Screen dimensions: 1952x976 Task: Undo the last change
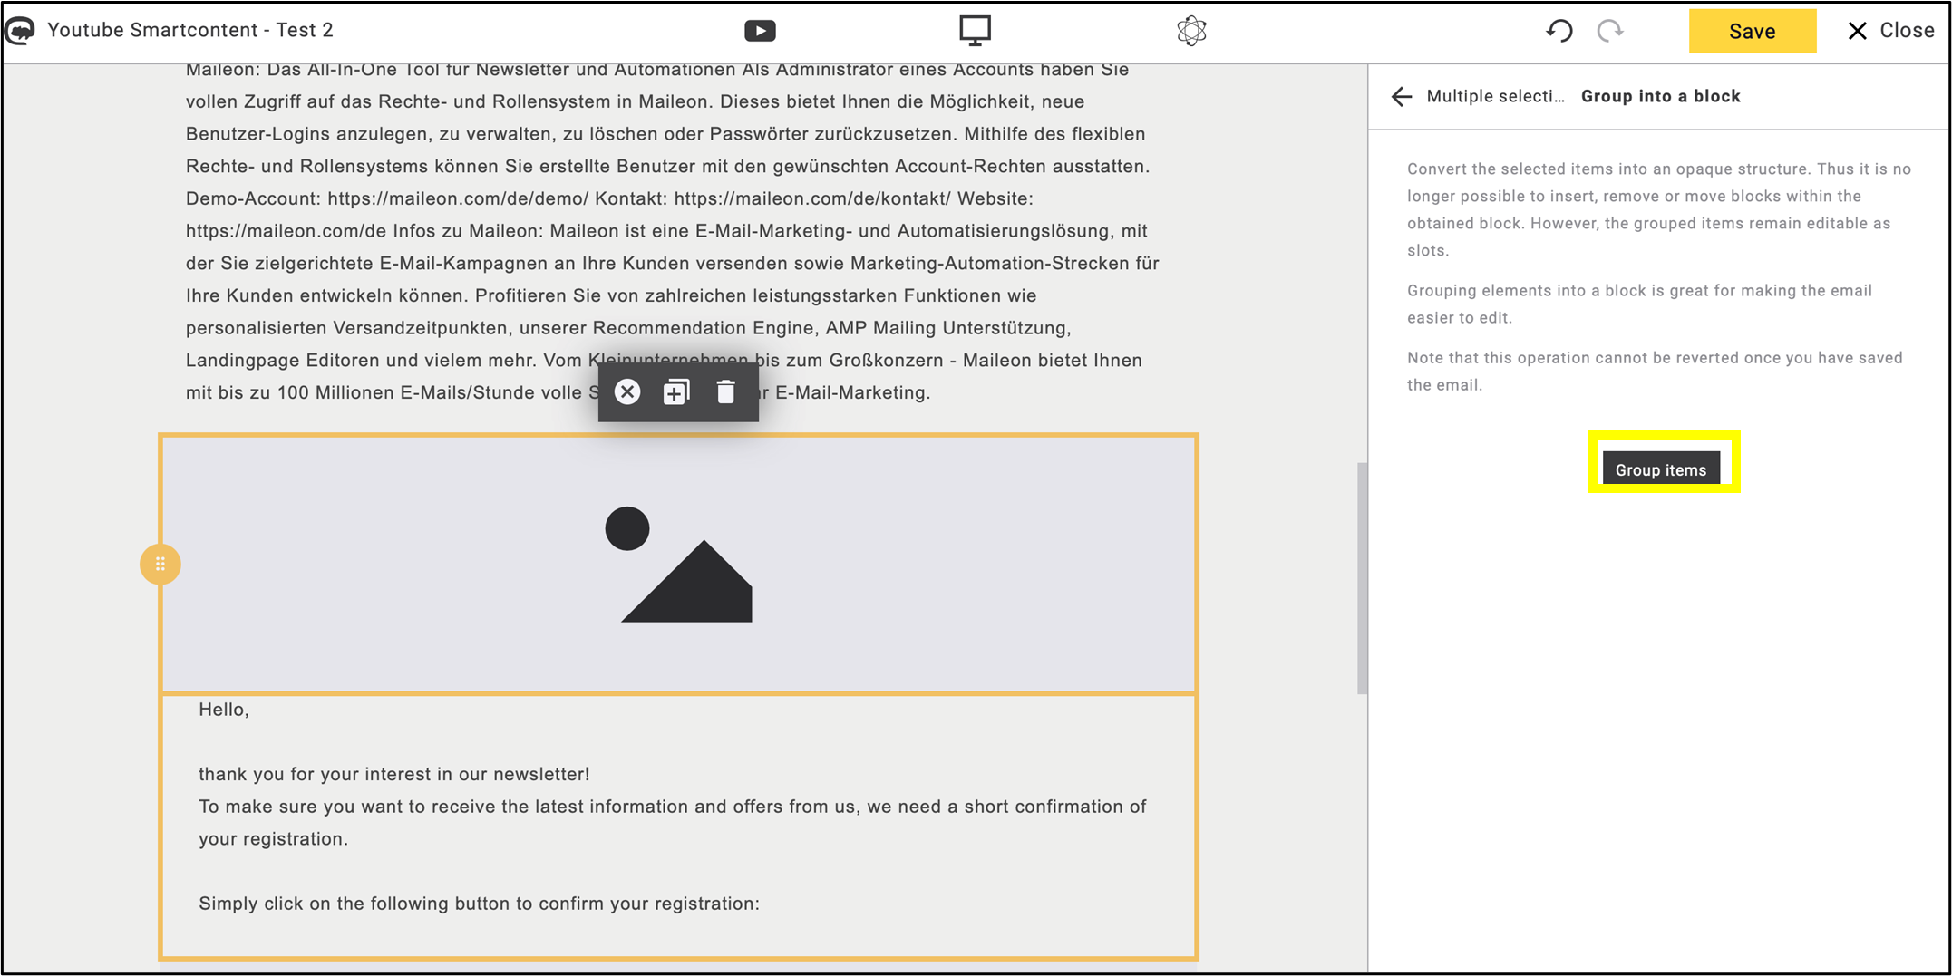(1559, 31)
